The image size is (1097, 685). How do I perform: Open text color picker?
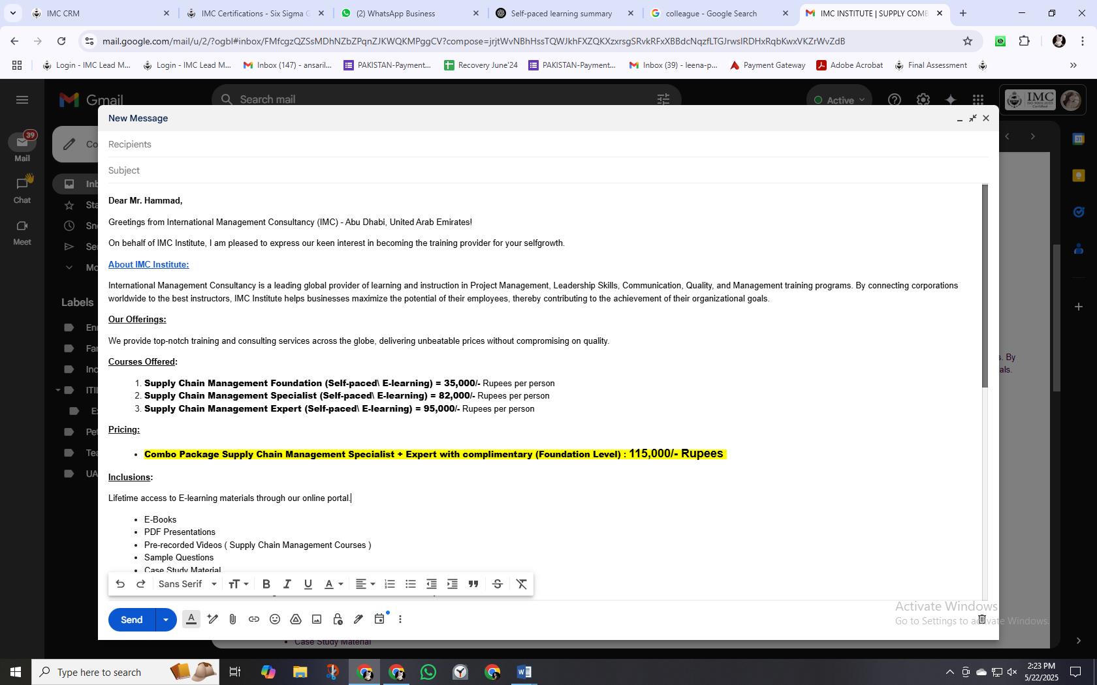pyautogui.click(x=334, y=584)
